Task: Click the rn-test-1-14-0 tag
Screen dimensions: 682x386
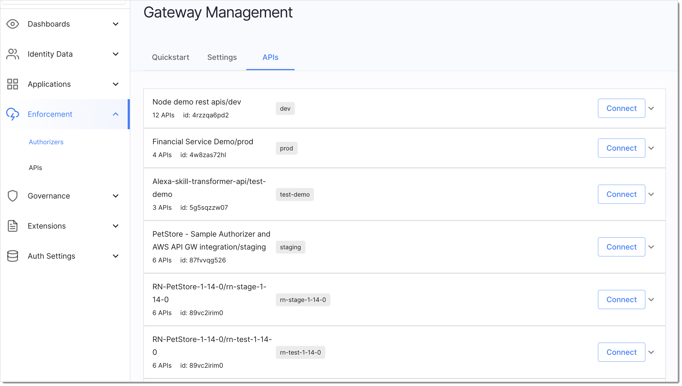Action: tap(301, 352)
